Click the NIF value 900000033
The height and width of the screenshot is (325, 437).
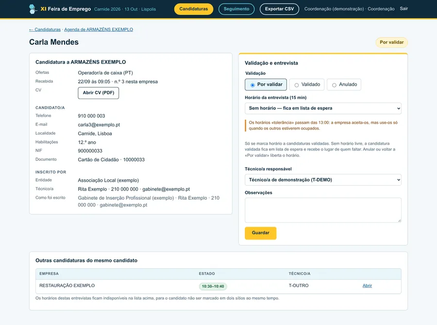[x=90, y=151]
